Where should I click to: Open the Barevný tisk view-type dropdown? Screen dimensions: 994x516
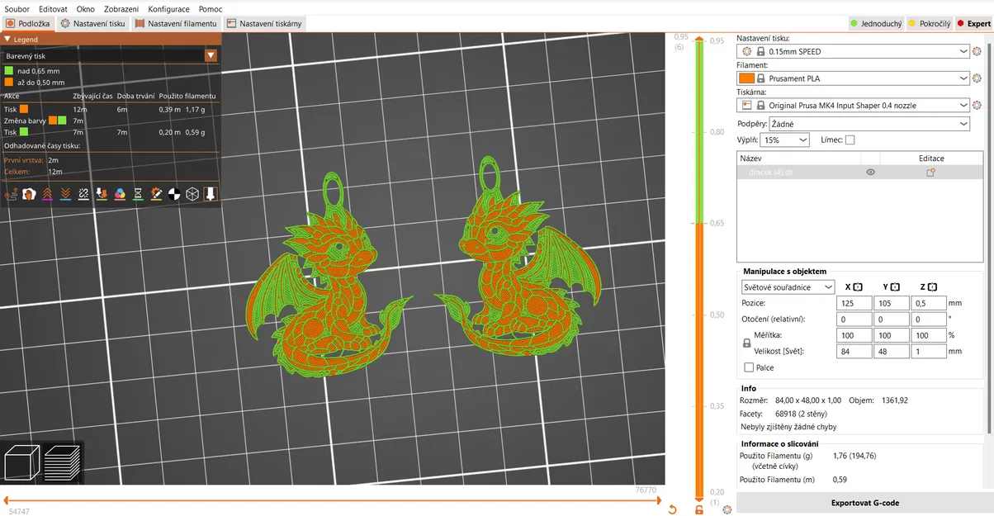pos(211,55)
